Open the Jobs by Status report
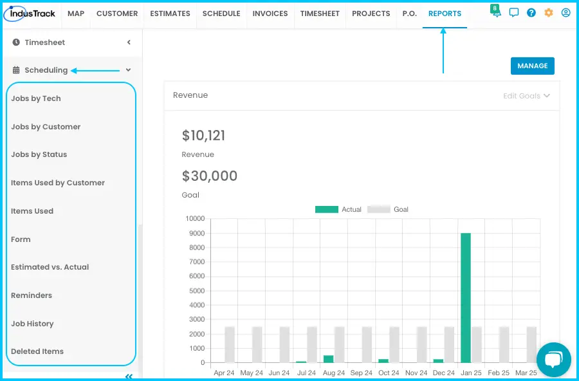The image size is (579, 381). 39,154
